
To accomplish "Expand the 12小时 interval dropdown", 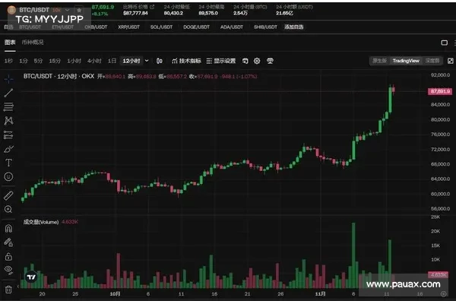I will 147,61.
